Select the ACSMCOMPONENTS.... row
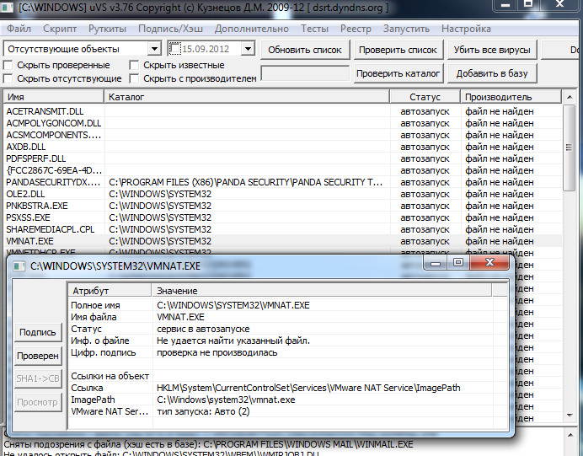This screenshot has height=456, width=583. (282, 135)
